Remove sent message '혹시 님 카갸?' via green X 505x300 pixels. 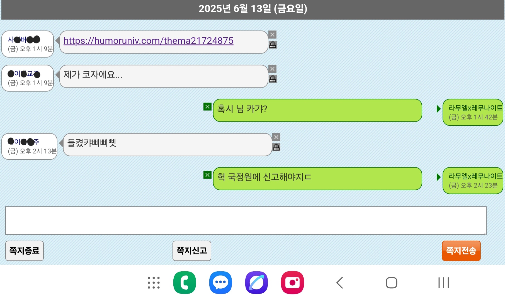[207, 107]
